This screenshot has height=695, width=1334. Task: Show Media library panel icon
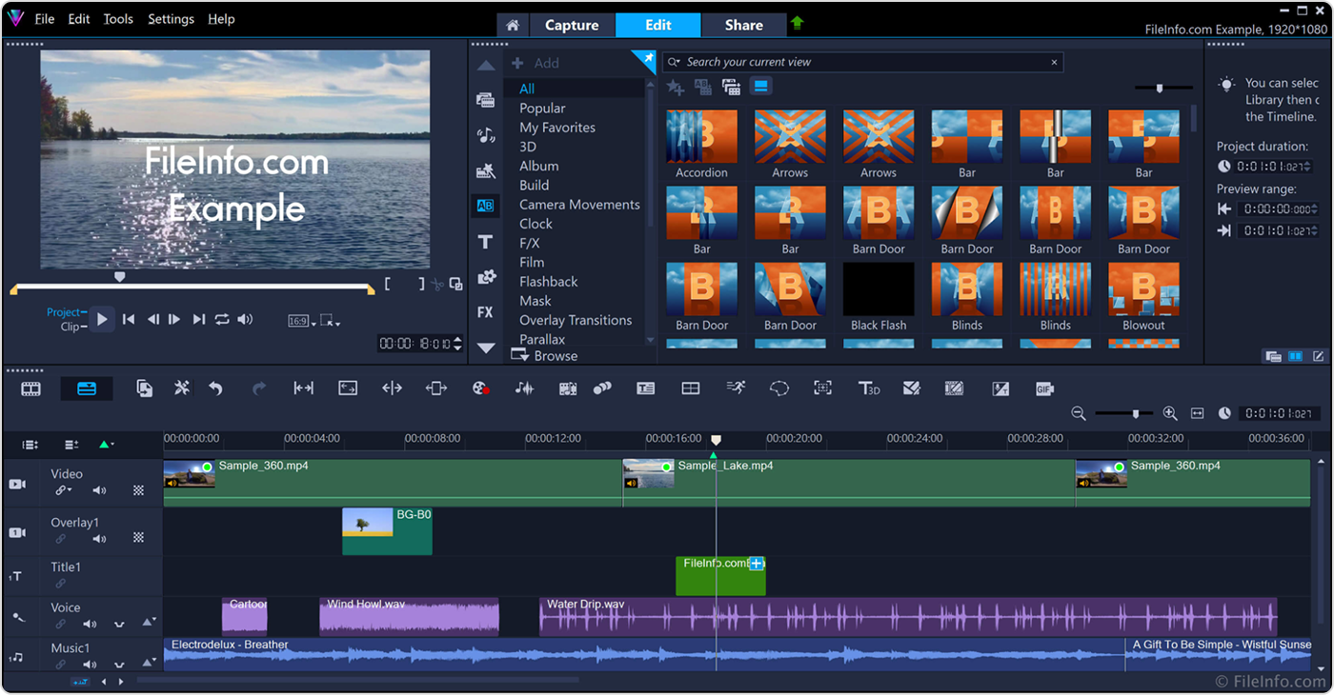click(x=486, y=100)
